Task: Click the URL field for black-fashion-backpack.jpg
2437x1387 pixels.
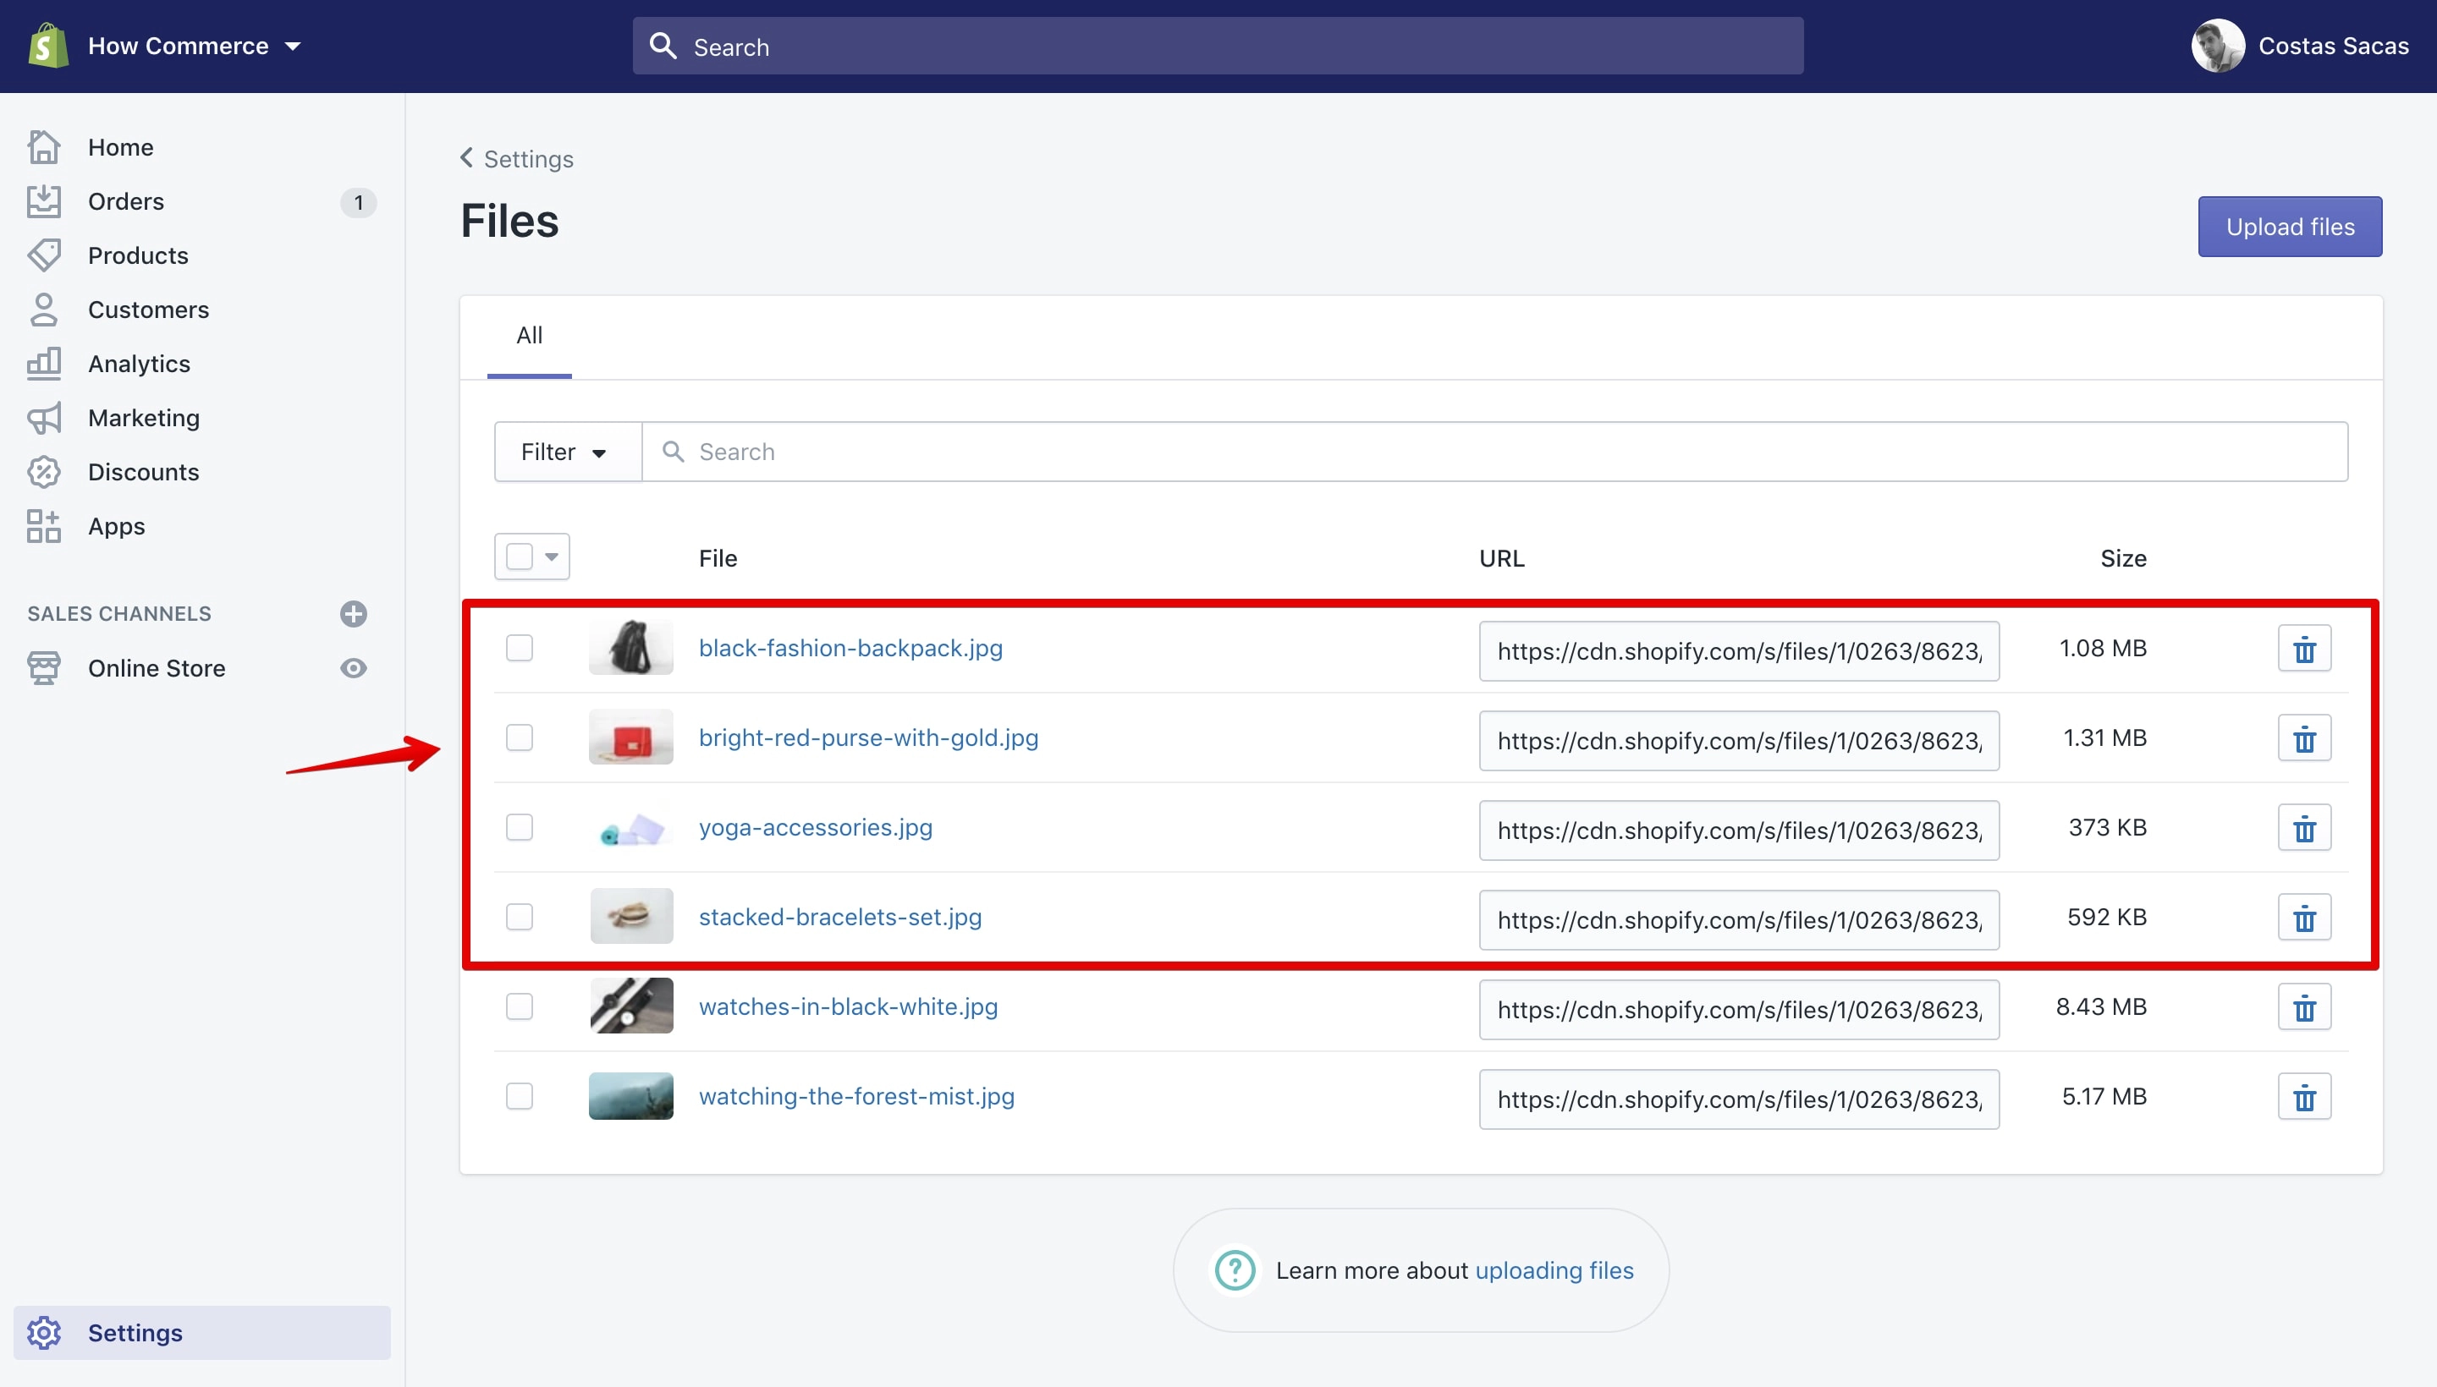Action: click(x=1738, y=650)
